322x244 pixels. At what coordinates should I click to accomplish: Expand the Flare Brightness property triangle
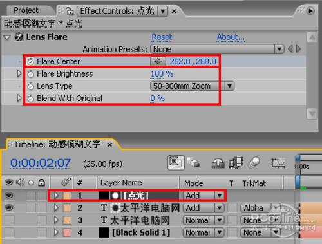pyautogui.click(x=19, y=73)
